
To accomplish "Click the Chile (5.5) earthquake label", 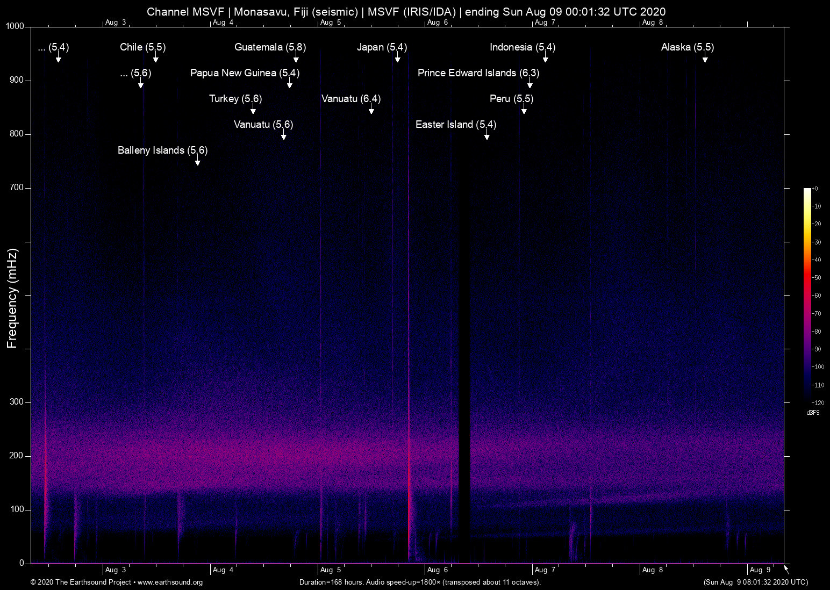I will coord(142,47).
